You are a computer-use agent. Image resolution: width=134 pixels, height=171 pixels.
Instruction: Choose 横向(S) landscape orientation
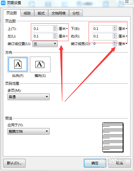click(x=40, y=64)
